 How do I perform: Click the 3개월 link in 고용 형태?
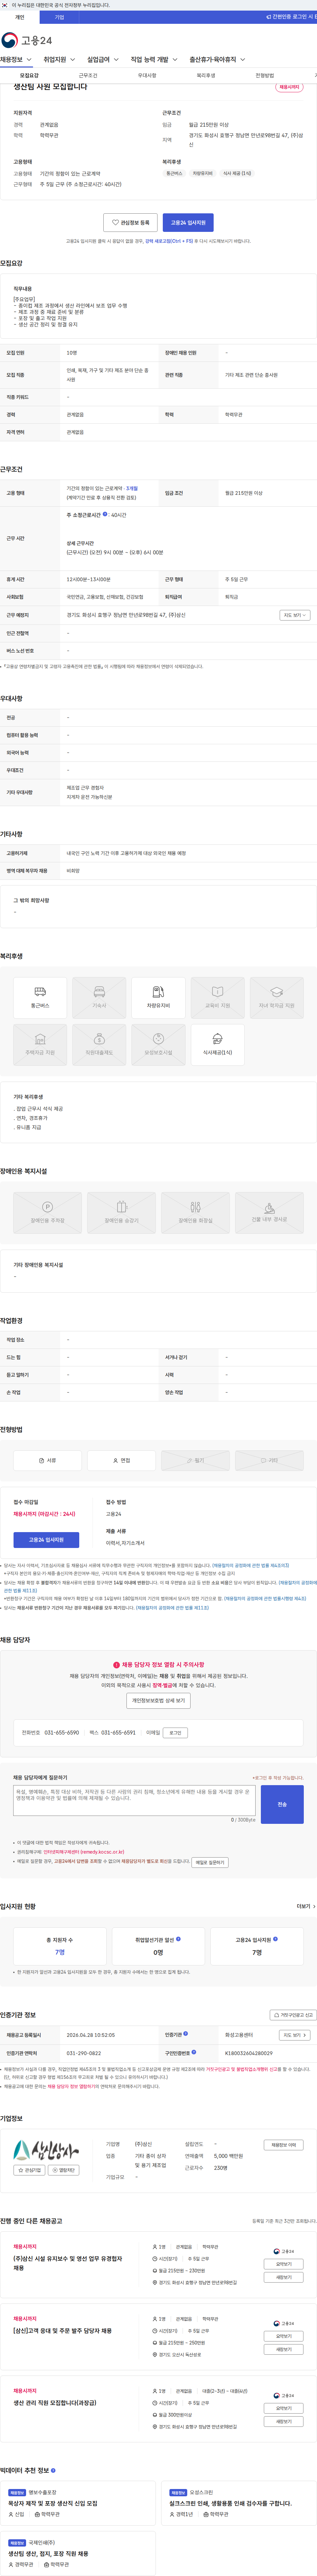click(131, 489)
